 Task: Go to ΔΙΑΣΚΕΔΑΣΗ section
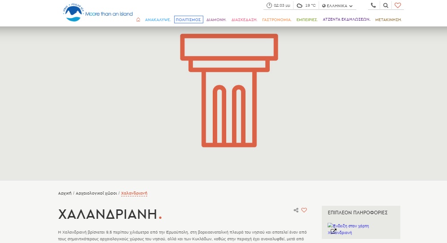click(x=244, y=20)
